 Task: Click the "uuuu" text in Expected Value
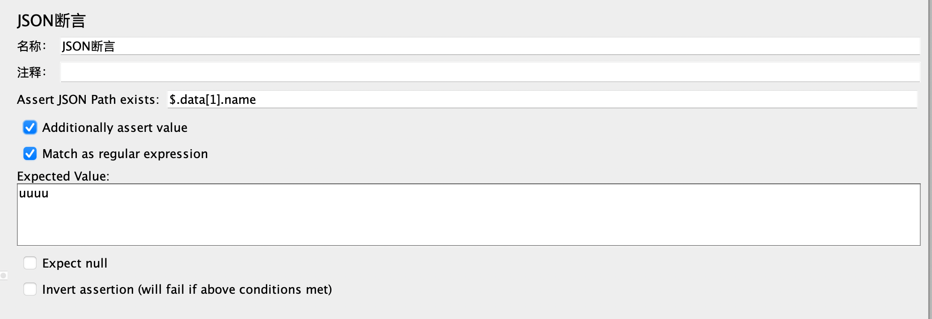click(x=34, y=194)
